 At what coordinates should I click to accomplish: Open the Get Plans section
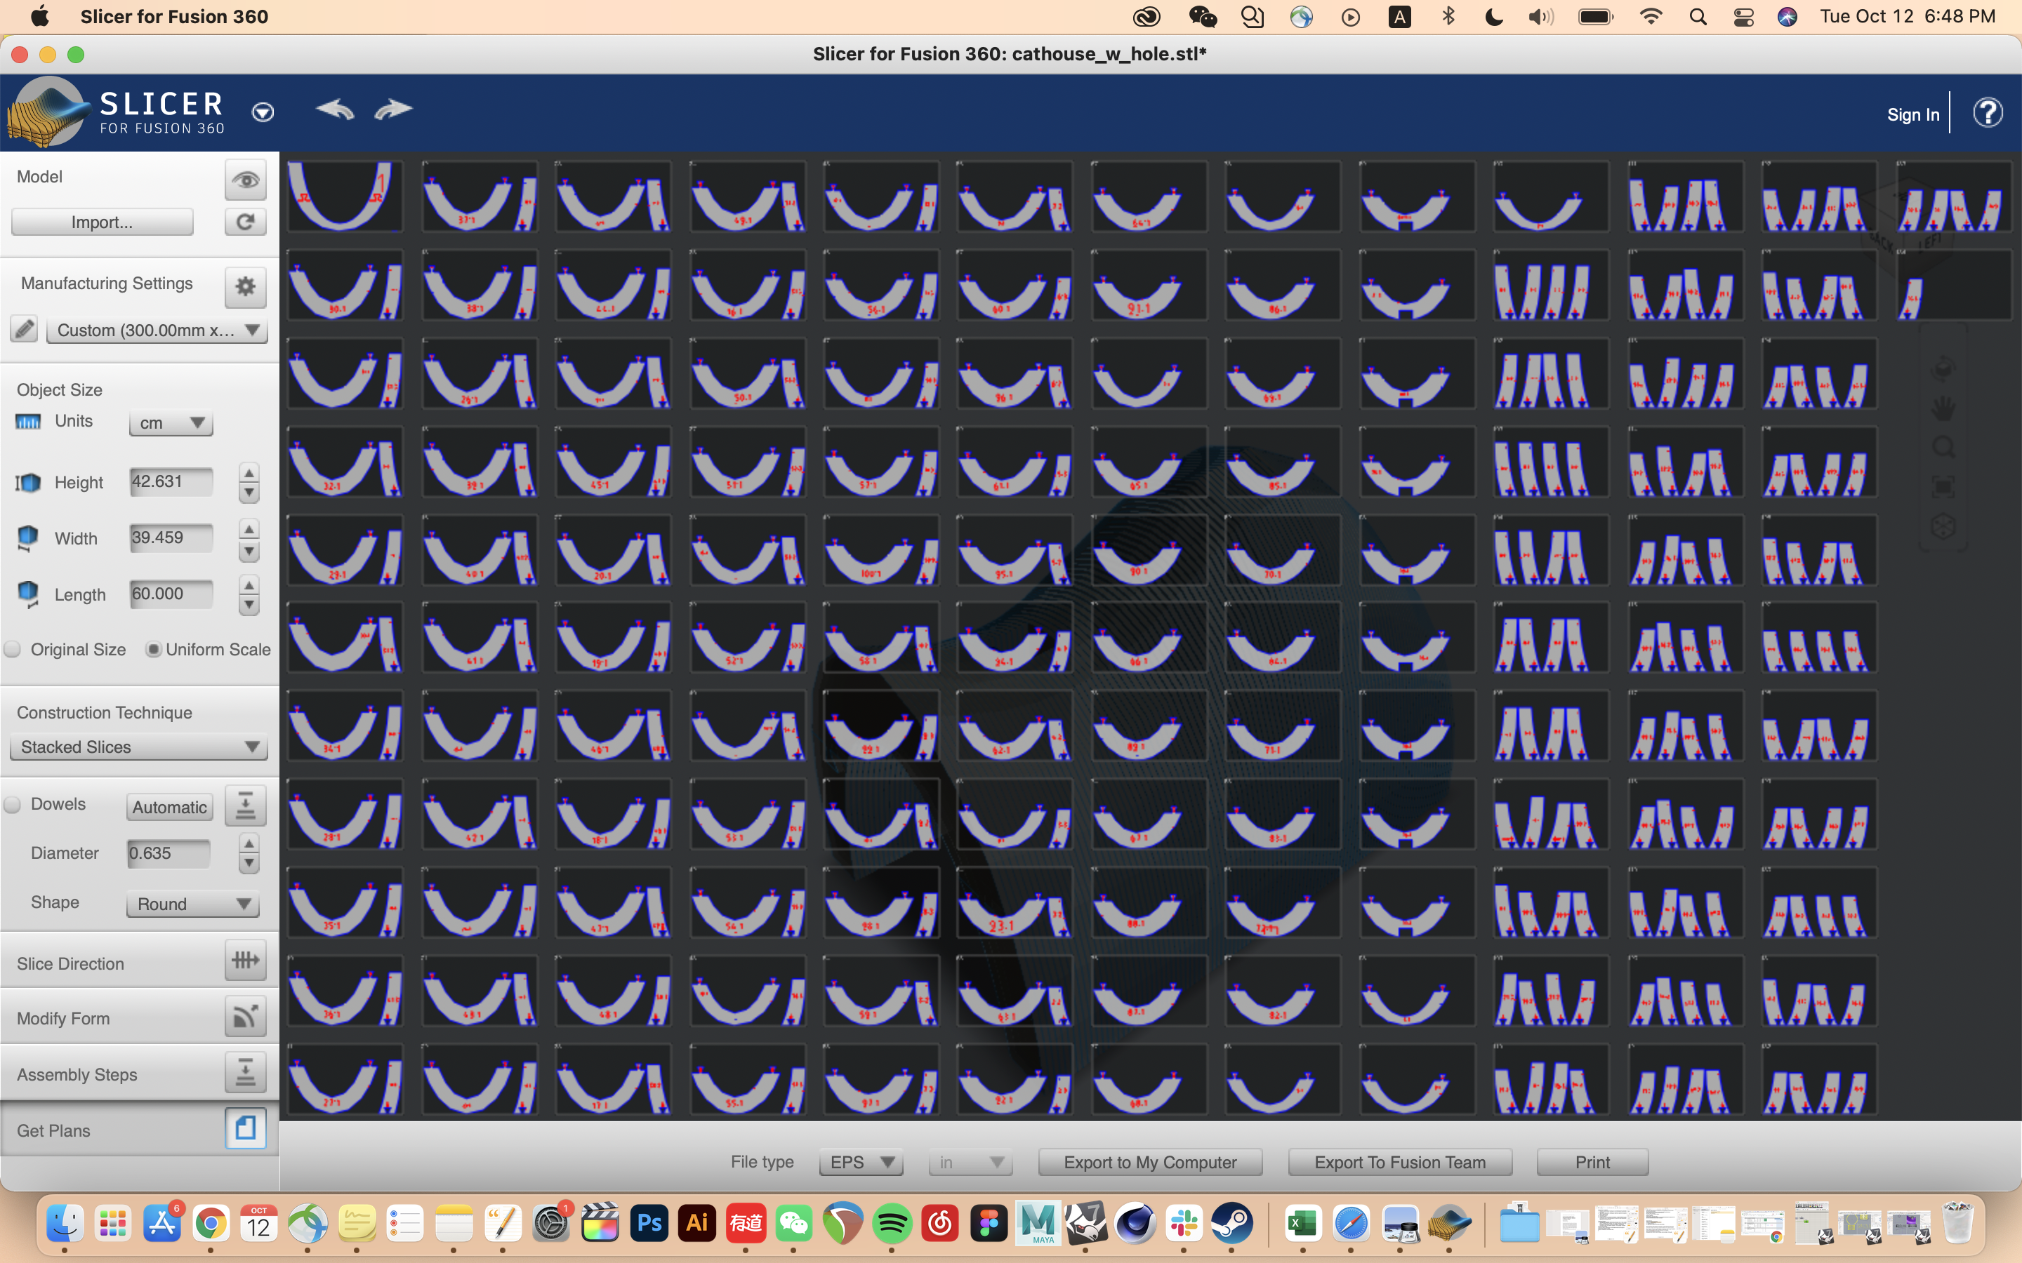pos(140,1130)
